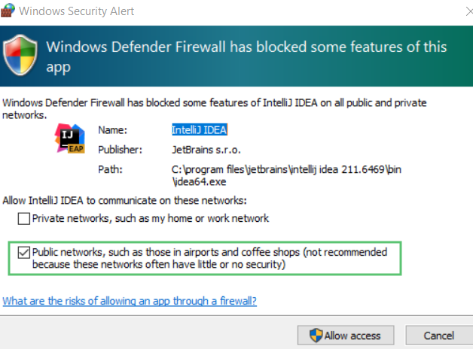
Task: Click the "Publisher:" field label
Action: [x=119, y=150]
